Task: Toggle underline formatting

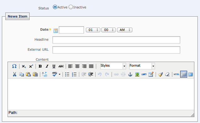Action: click(x=54, y=66)
